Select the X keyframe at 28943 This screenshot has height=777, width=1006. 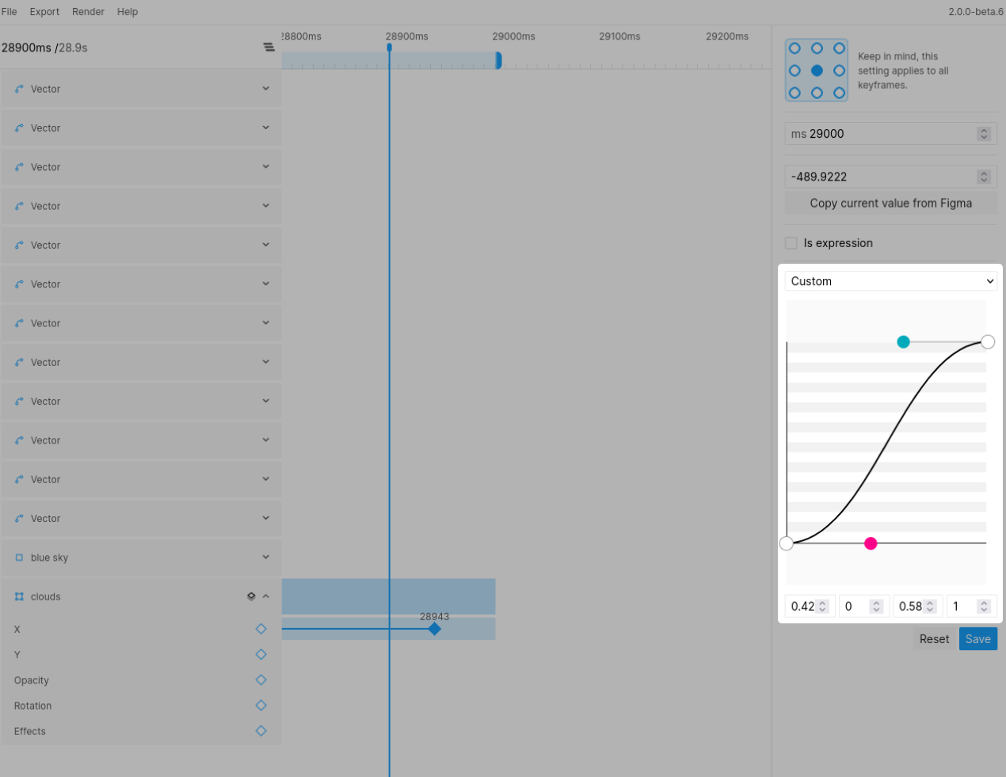[434, 629]
